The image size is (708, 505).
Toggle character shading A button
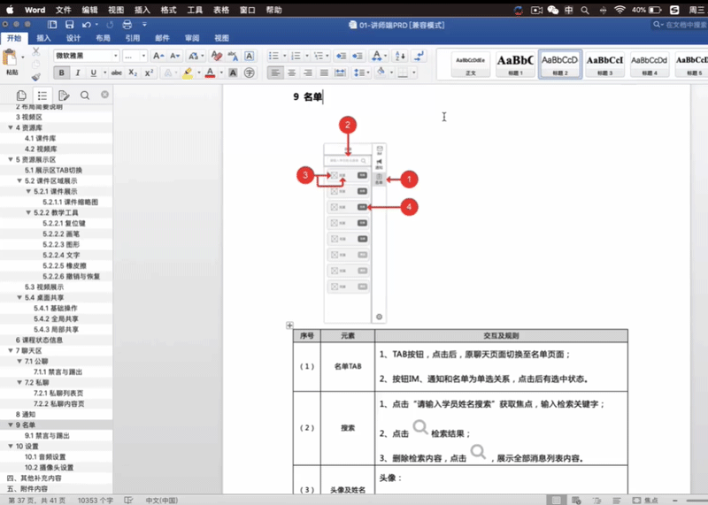tap(233, 73)
